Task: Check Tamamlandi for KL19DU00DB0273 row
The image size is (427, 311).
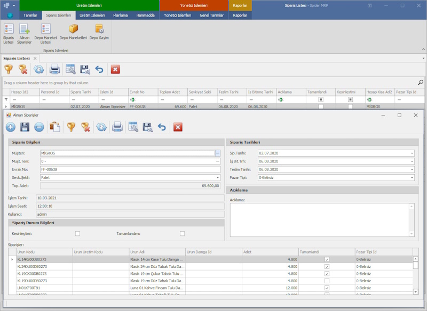Action: (327, 281)
